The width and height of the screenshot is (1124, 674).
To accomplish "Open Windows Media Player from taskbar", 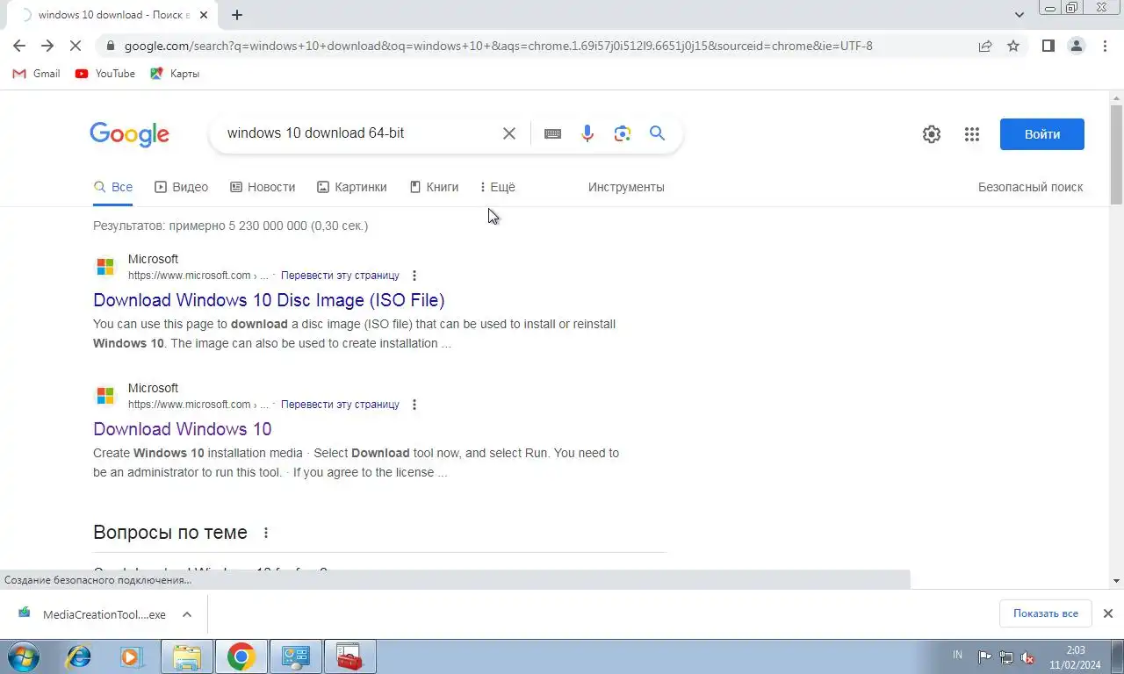I will click(x=133, y=656).
